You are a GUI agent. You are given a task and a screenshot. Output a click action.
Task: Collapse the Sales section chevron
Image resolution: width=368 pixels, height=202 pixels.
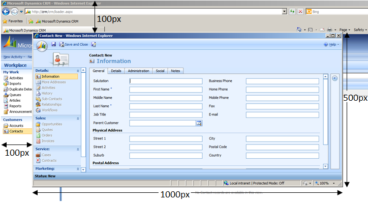78,119
